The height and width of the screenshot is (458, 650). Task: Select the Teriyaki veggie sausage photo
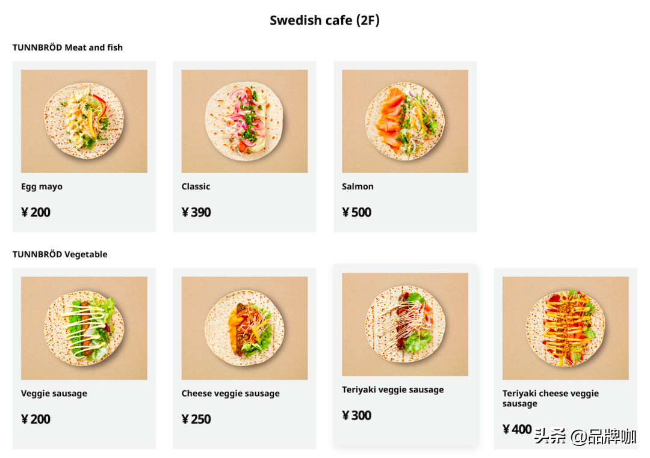point(405,324)
